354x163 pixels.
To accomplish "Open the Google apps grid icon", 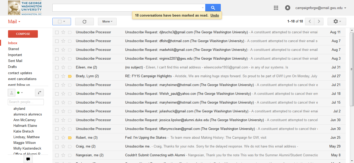I will (x=276, y=8).
